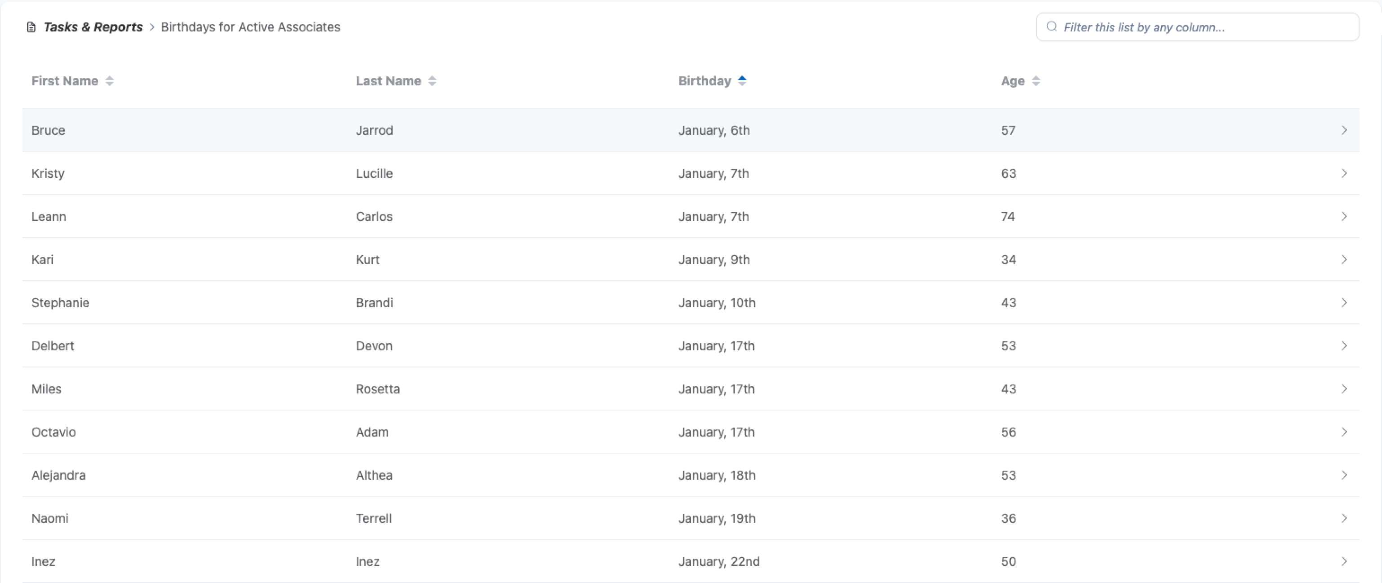Click the search magnifier icon in filter box
Viewport: 1382px width, 583px height.
(x=1051, y=27)
